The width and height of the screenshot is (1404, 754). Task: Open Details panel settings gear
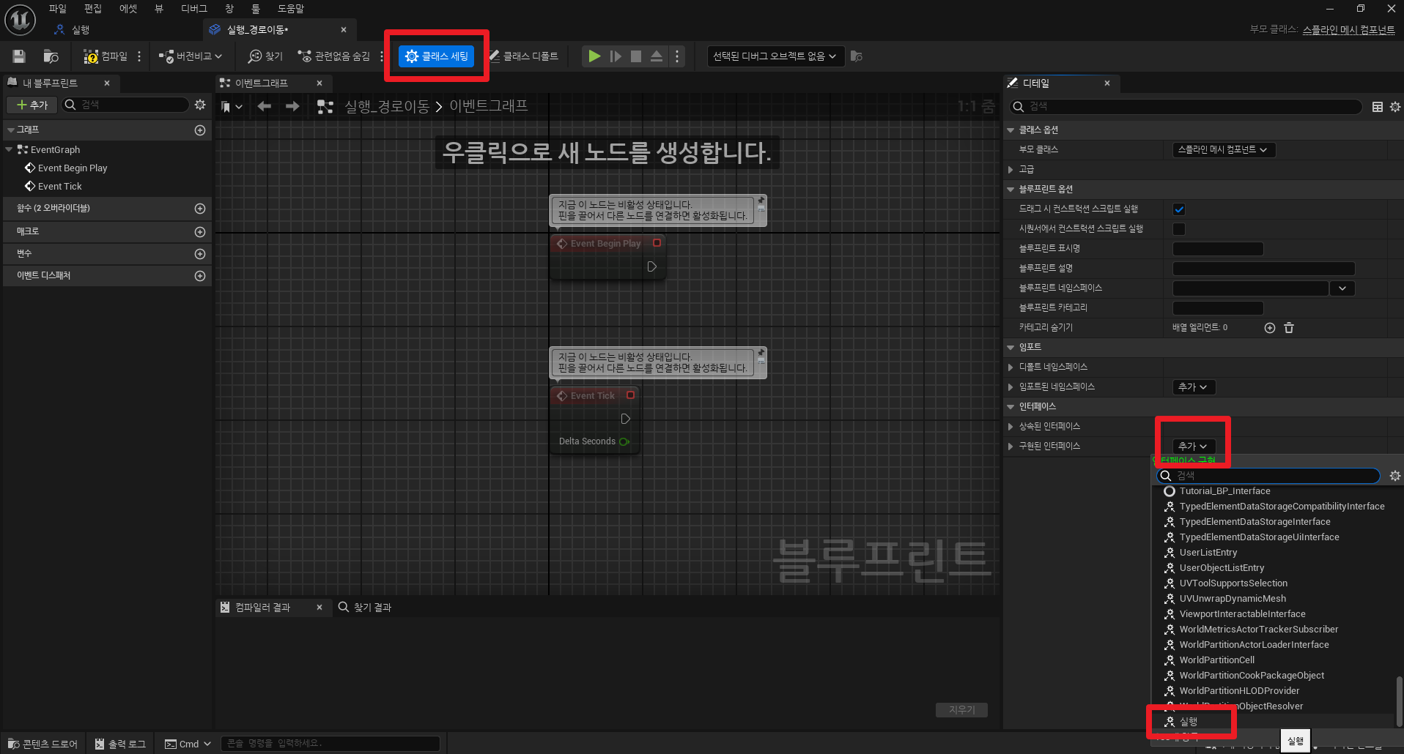pos(1395,107)
